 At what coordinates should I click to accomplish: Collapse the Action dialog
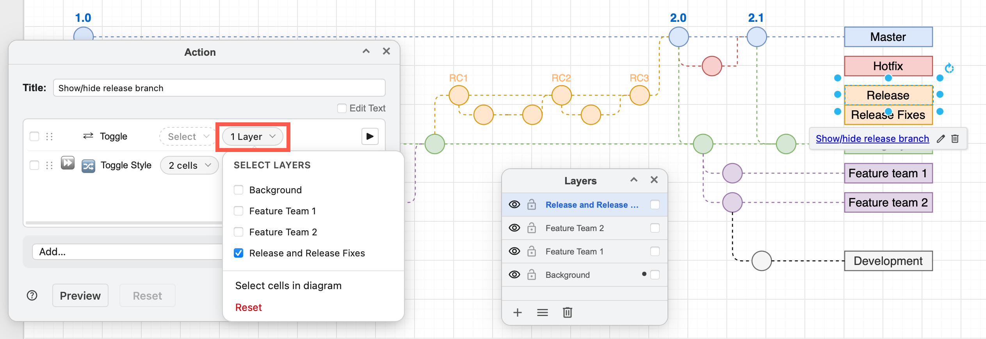point(366,51)
